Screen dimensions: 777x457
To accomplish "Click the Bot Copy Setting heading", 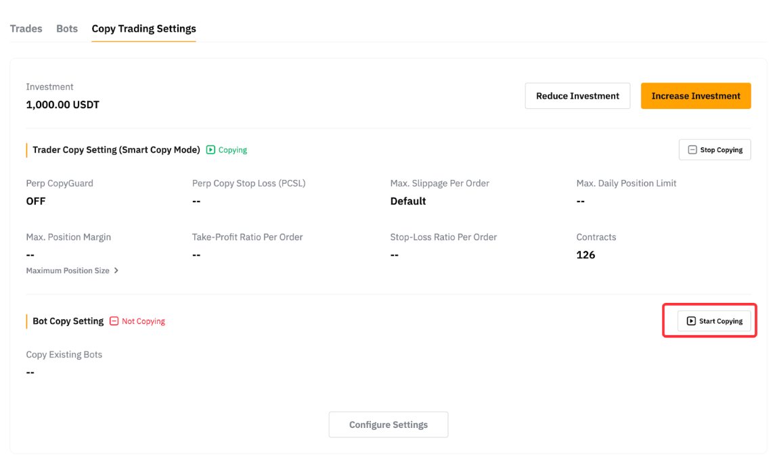I will click(68, 321).
